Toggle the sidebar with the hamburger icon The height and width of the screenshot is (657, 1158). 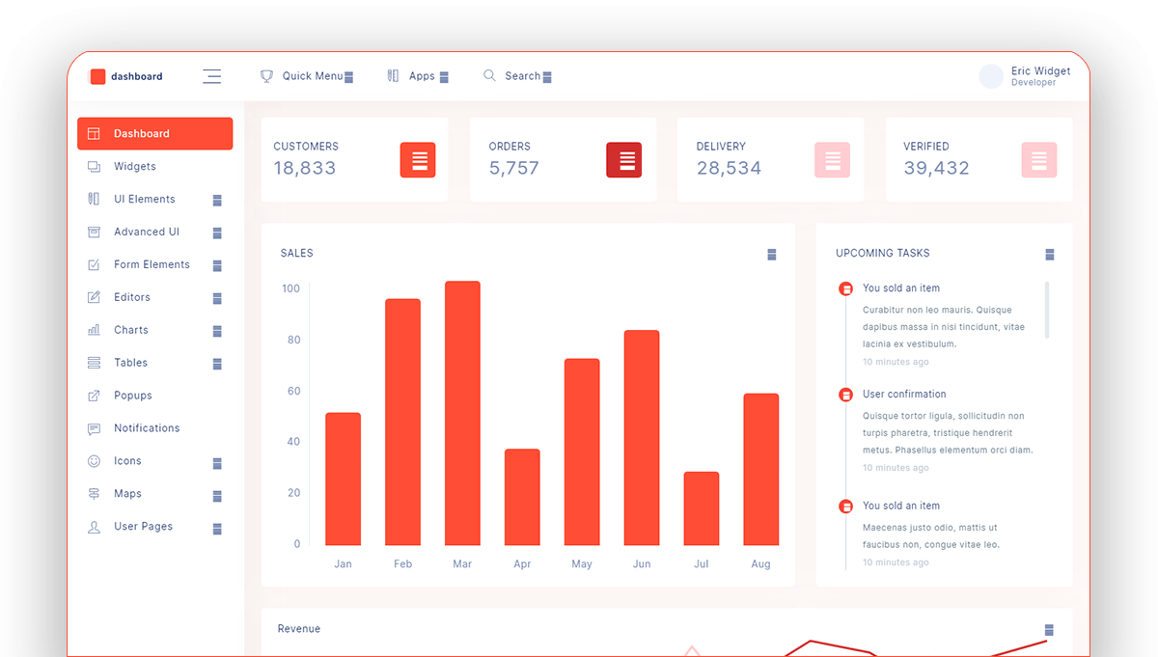tap(212, 76)
